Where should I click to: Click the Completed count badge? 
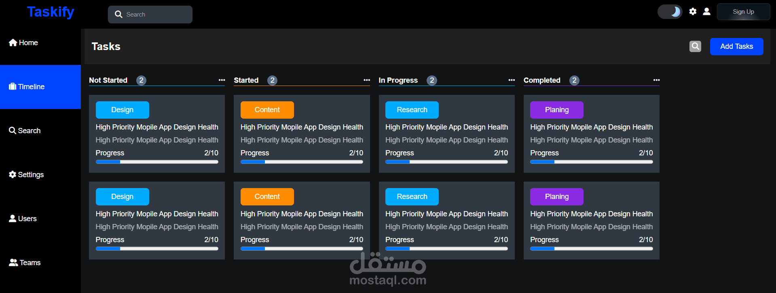point(574,80)
